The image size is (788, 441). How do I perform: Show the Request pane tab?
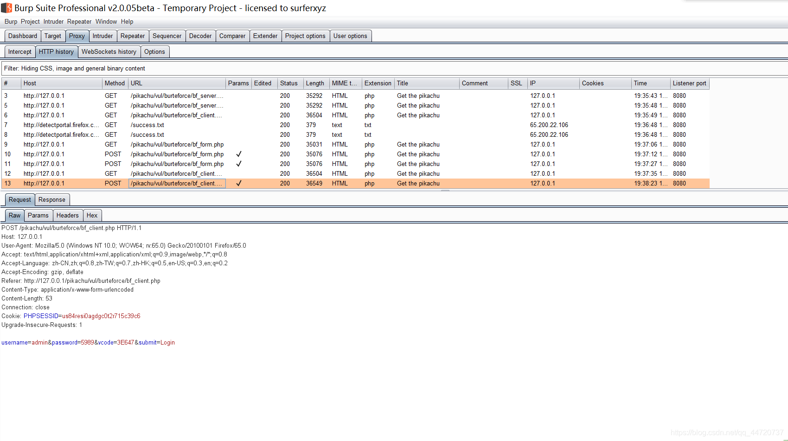[x=20, y=199]
